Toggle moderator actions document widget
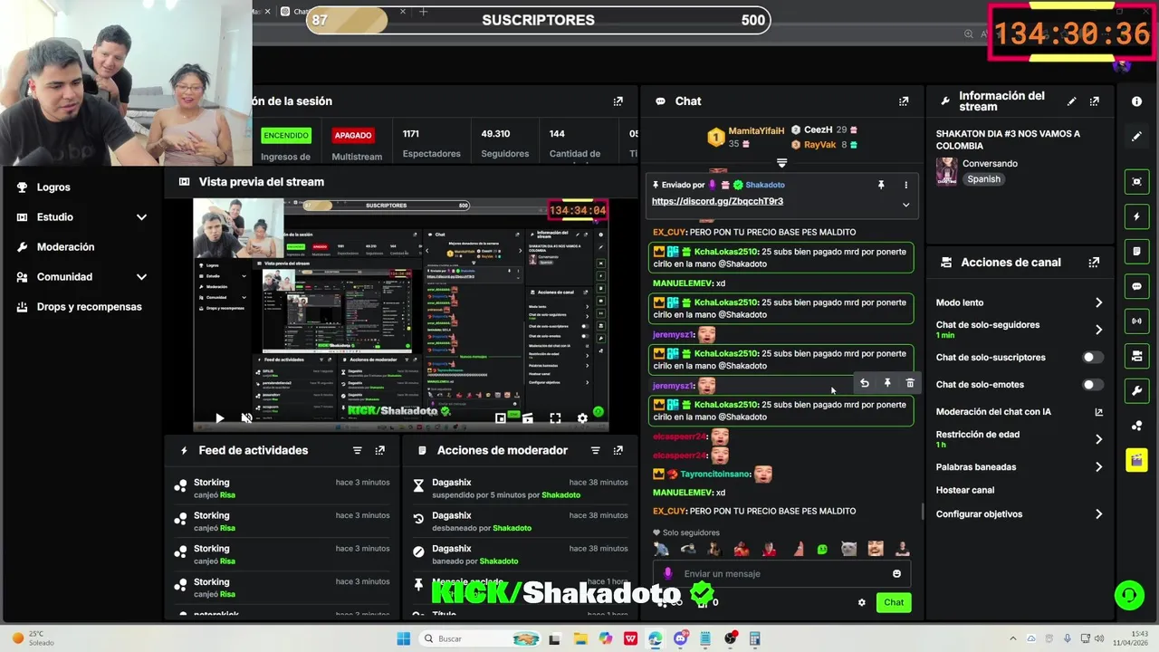Image resolution: width=1159 pixels, height=652 pixels. point(1136,251)
